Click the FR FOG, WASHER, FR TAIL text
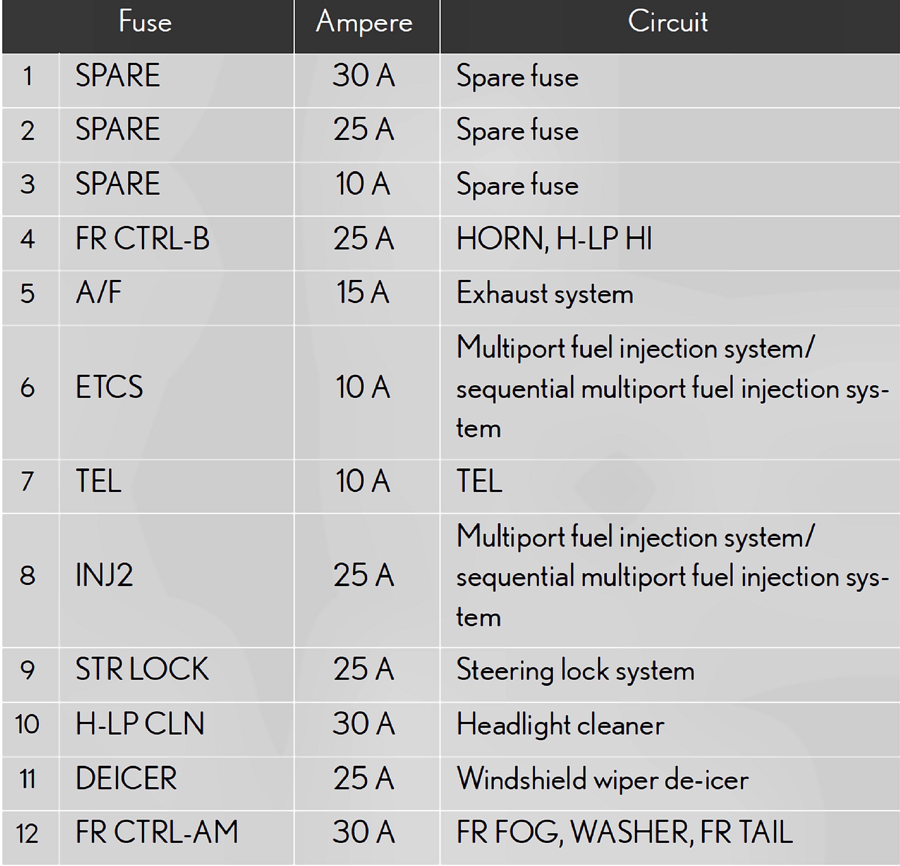900x866 pixels. coord(624,832)
